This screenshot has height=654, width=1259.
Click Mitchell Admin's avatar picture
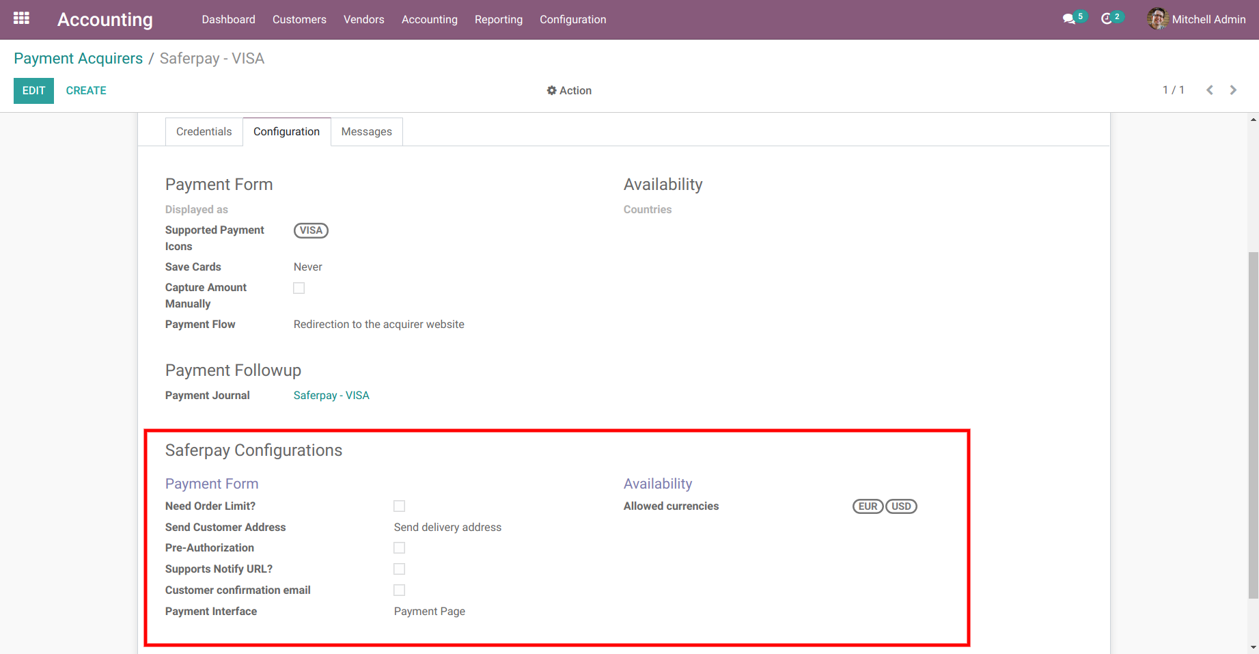point(1157,19)
